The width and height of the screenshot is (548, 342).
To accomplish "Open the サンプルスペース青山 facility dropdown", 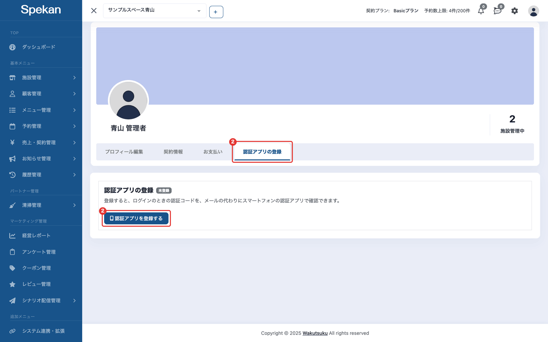I will [x=155, y=11].
